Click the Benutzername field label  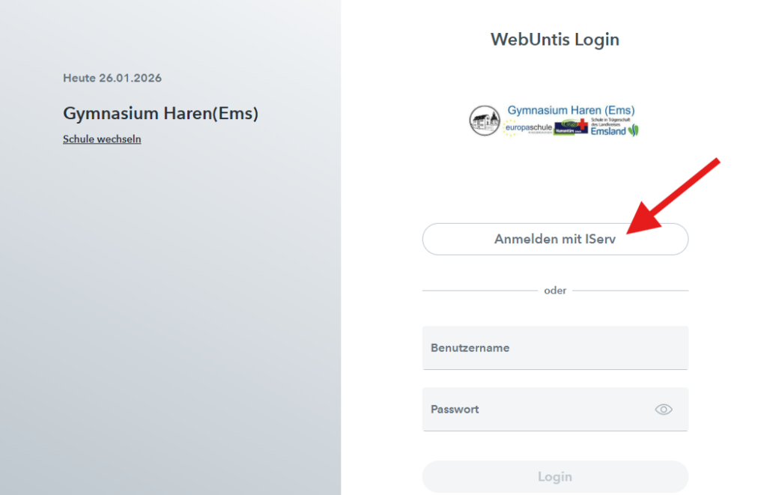(470, 348)
